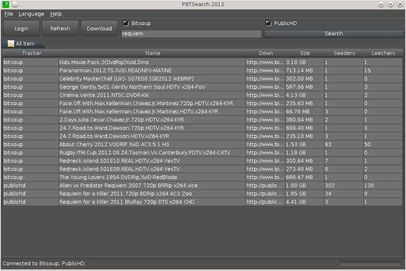The image size is (406, 271).
Task: Select the All Item tab
Action: pos(23,44)
